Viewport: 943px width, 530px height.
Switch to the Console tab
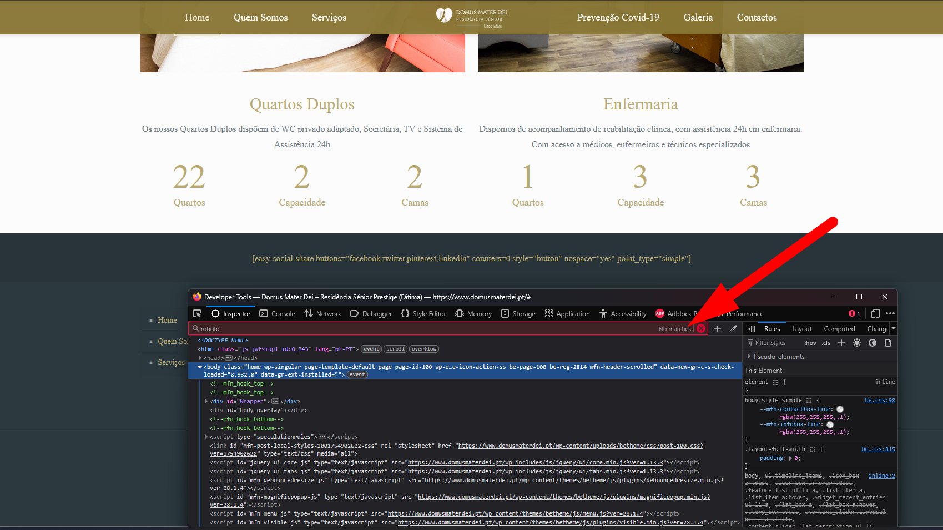coord(278,314)
